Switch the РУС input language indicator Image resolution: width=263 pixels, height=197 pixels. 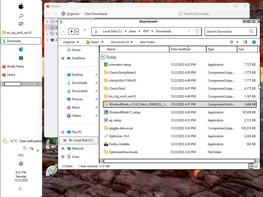point(21,155)
